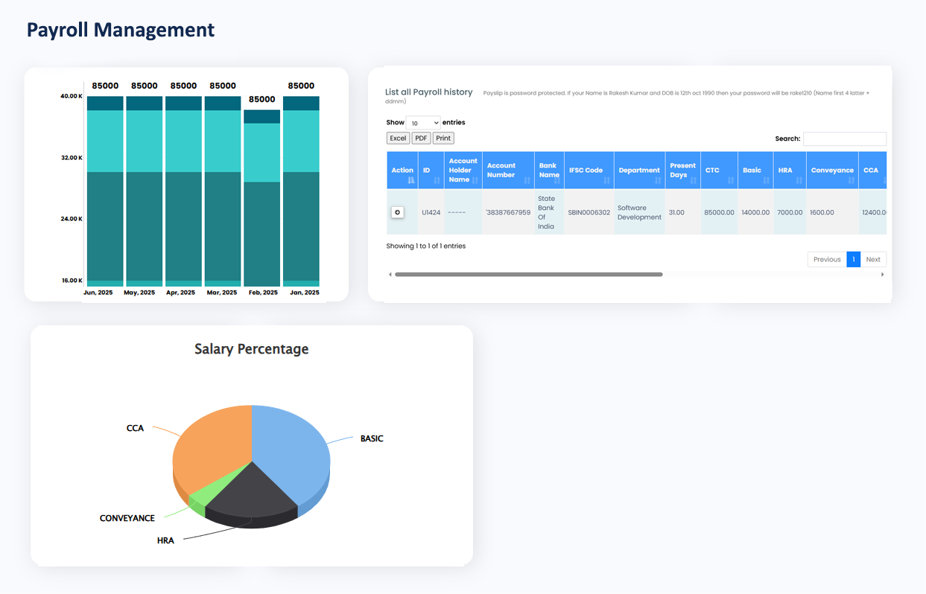Click the arrow icon in the Action column
This screenshot has width=926, height=594.
pos(398,212)
